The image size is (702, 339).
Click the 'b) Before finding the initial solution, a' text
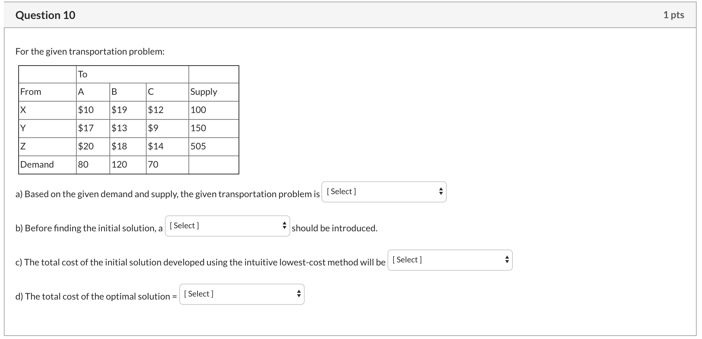89,228
